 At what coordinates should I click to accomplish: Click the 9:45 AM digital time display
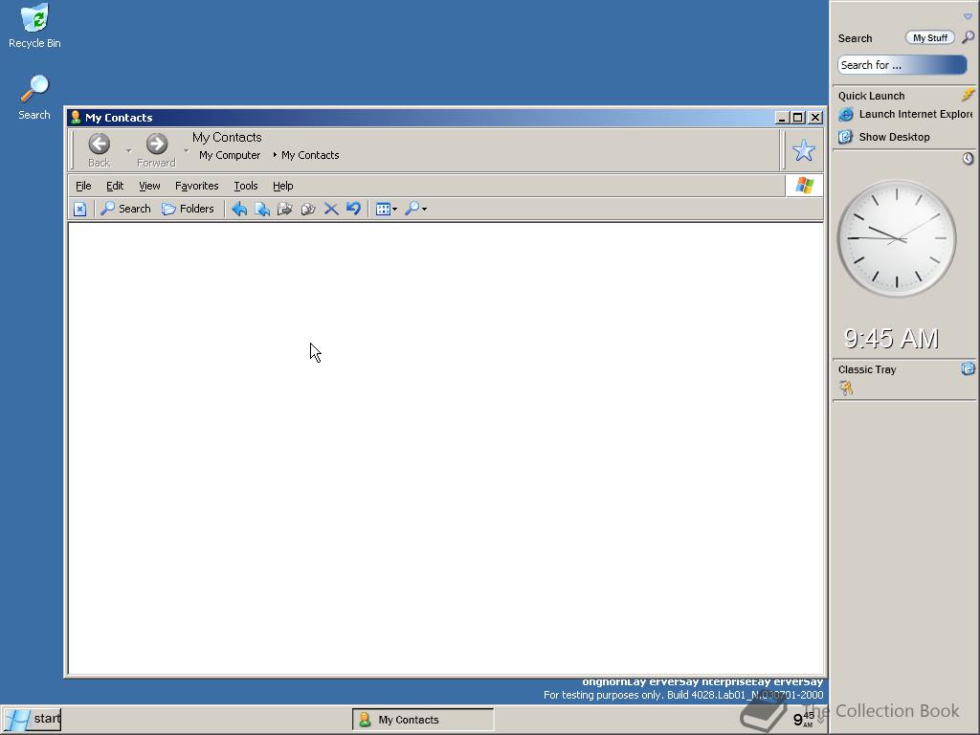891,339
